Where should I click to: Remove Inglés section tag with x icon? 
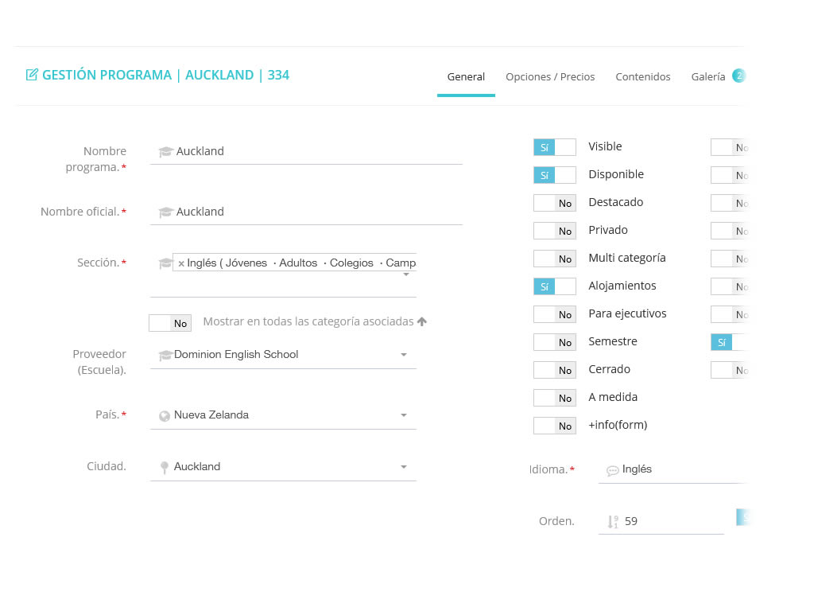click(181, 263)
